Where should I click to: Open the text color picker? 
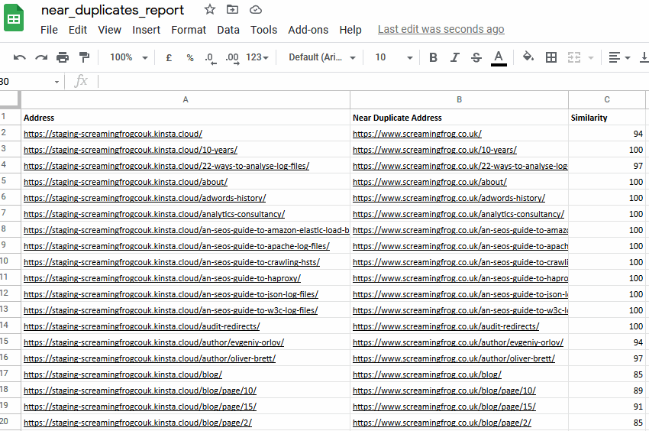(499, 57)
